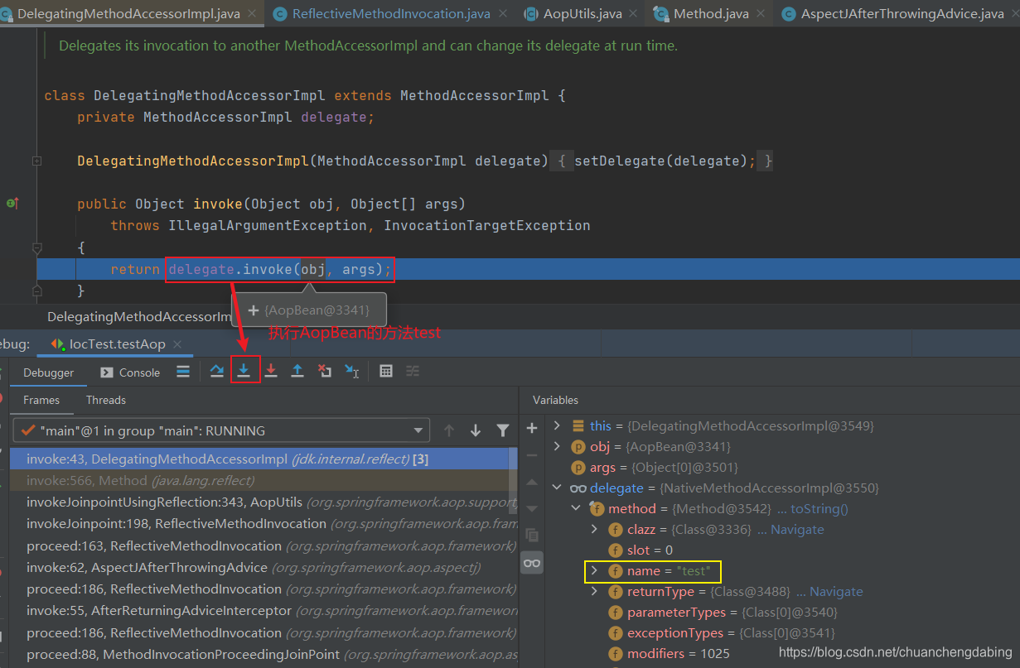
Task: Click the duplicate watch icon
Action: (x=532, y=536)
